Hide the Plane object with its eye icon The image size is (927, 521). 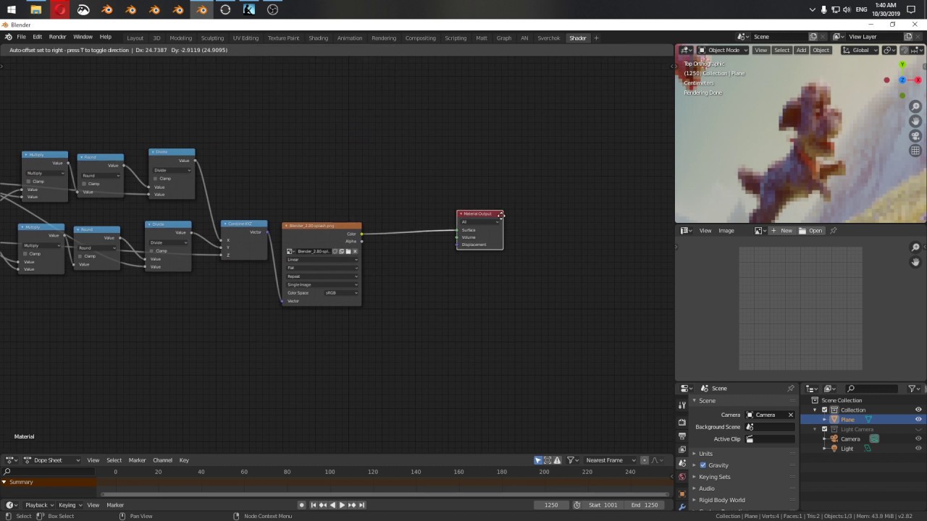pos(918,420)
